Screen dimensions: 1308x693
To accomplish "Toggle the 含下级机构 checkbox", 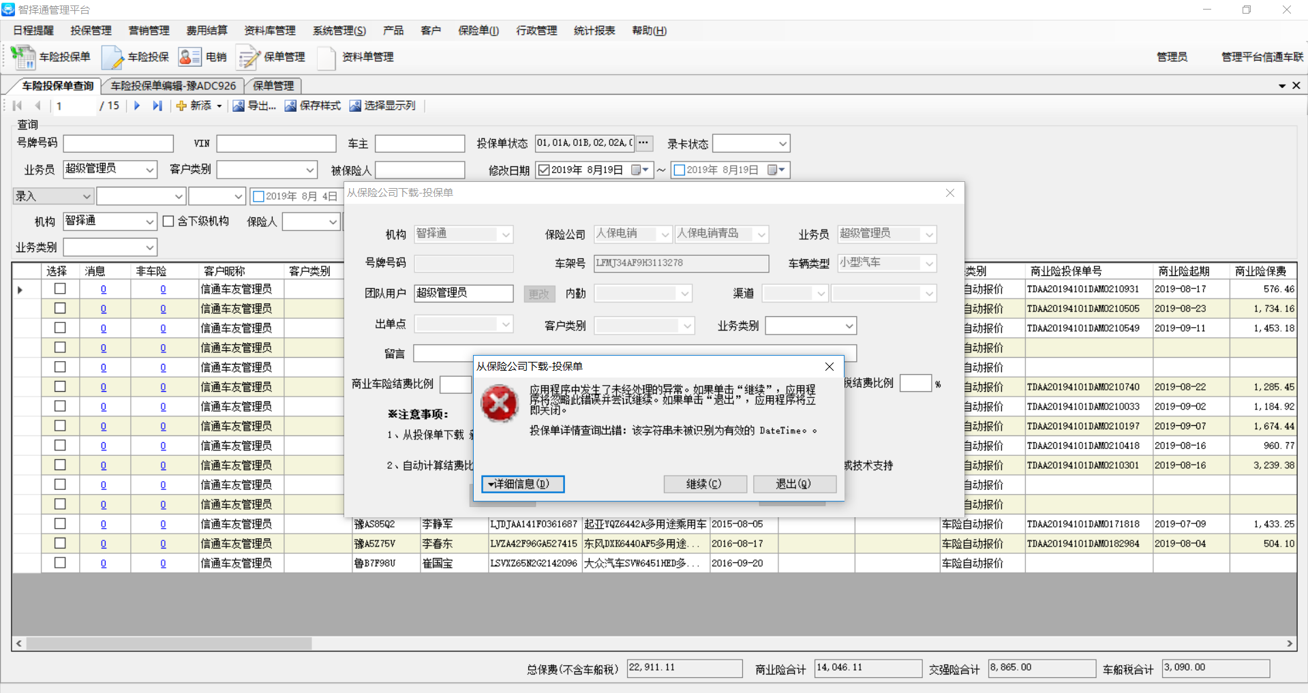I will click(168, 221).
